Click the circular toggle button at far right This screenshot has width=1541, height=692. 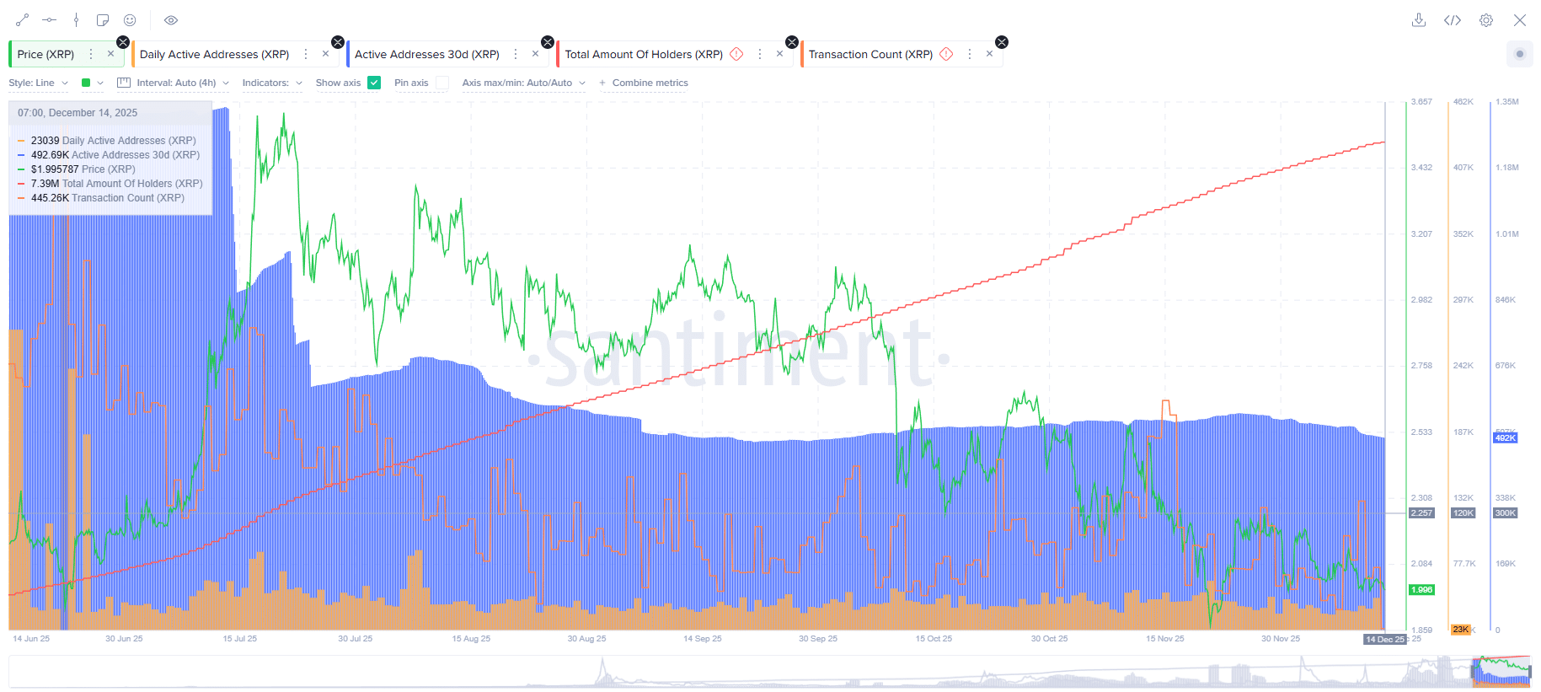pos(1520,54)
